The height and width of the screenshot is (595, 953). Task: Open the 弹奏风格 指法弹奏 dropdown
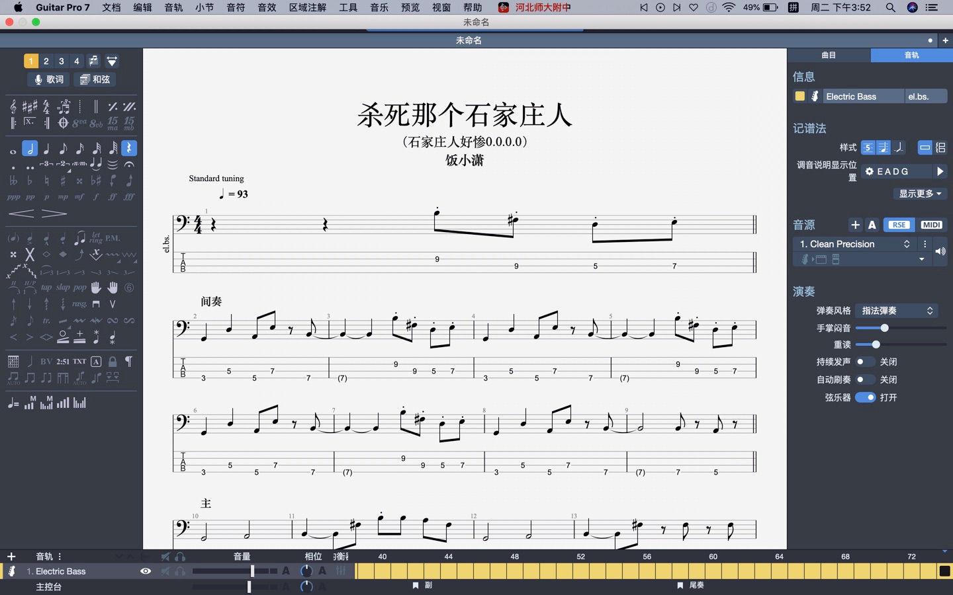tap(896, 311)
